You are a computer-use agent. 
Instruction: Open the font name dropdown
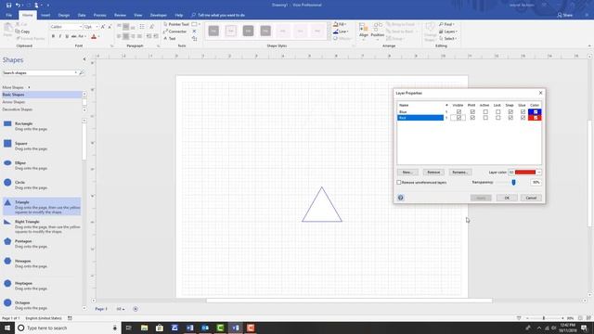(81, 27)
